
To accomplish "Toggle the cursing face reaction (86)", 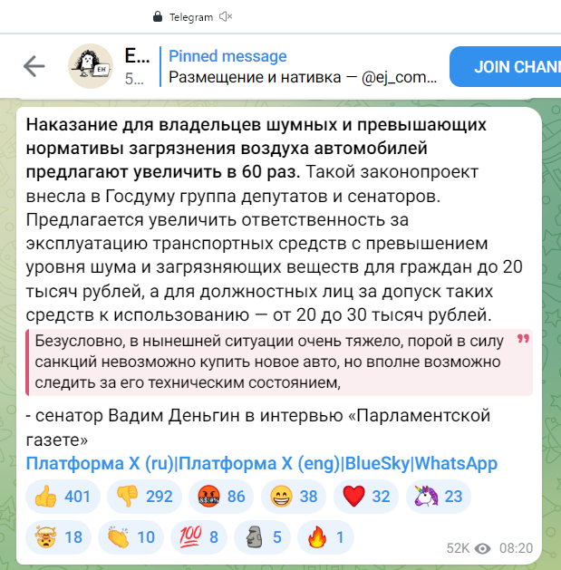I will click(221, 497).
